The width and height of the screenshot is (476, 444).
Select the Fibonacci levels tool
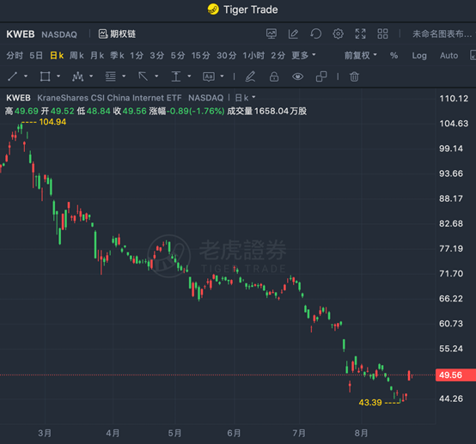tap(111, 76)
